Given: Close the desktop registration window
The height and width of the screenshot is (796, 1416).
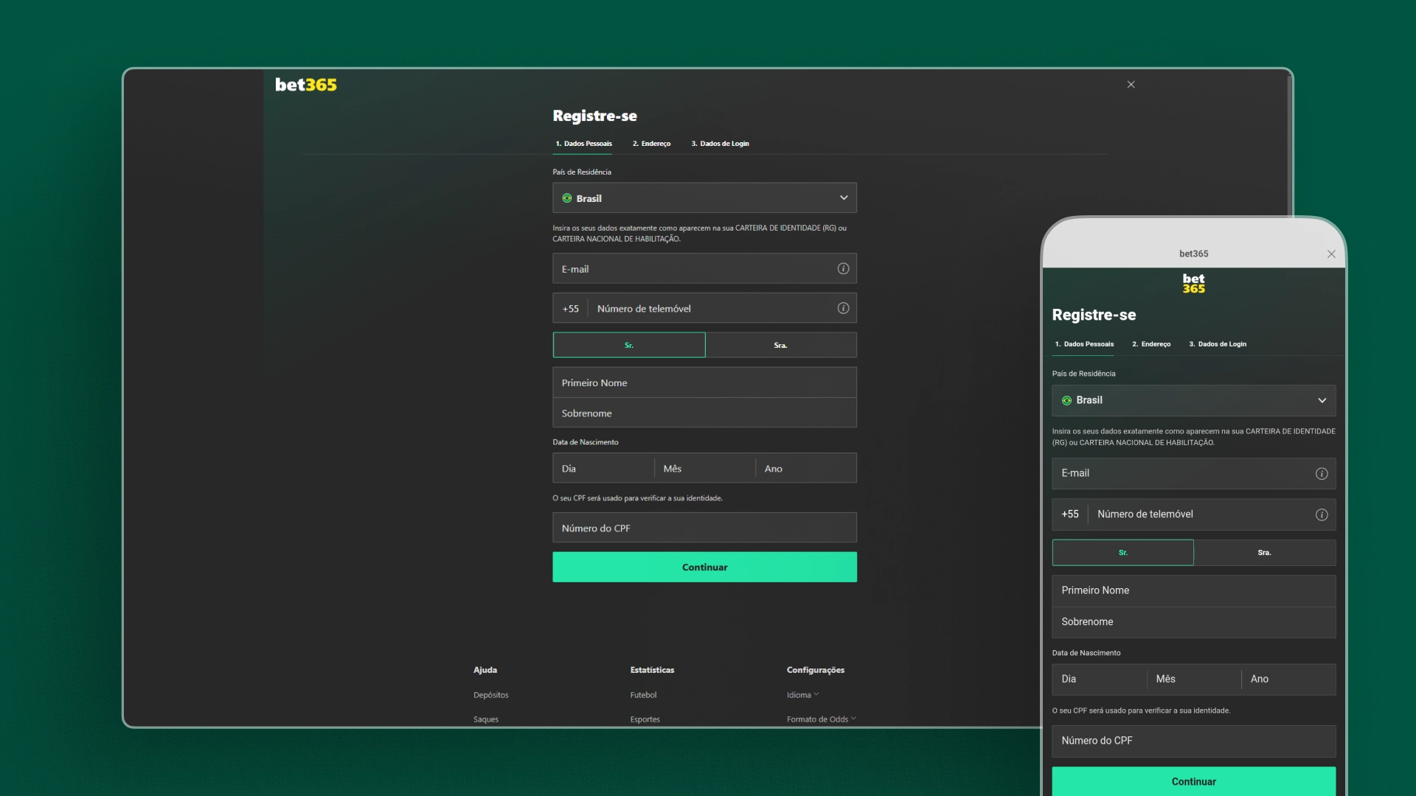Looking at the screenshot, I should (x=1131, y=85).
